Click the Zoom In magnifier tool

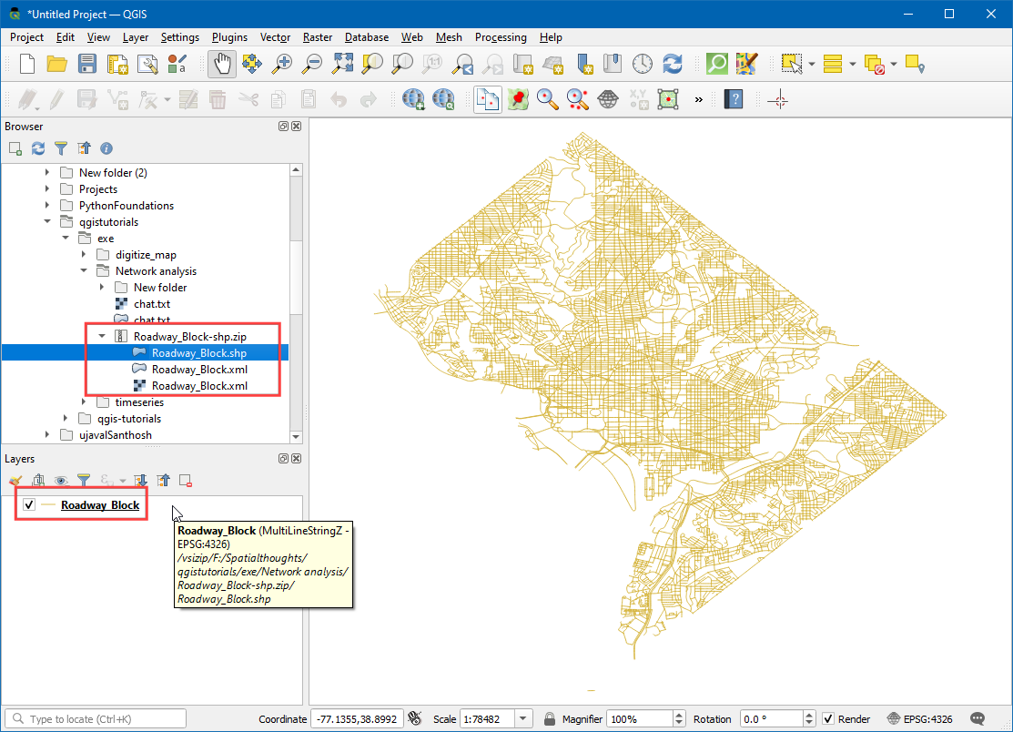pos(283,64)
